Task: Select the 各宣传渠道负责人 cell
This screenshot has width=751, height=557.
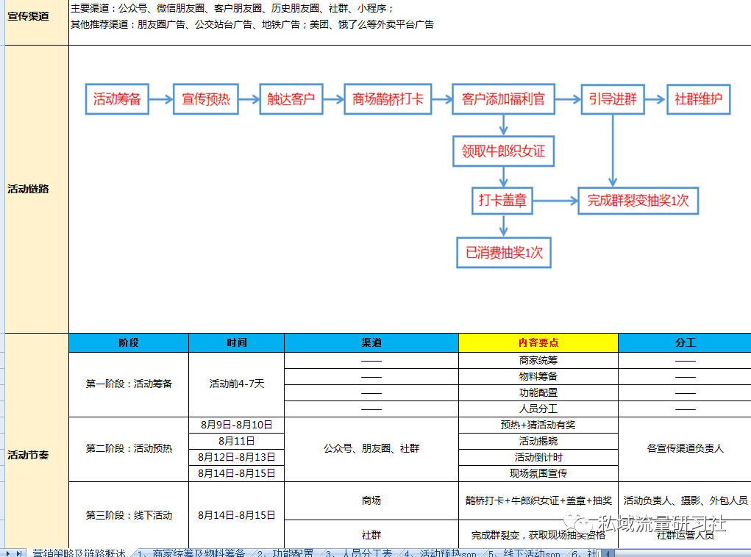Action: [x=685, y=449]
